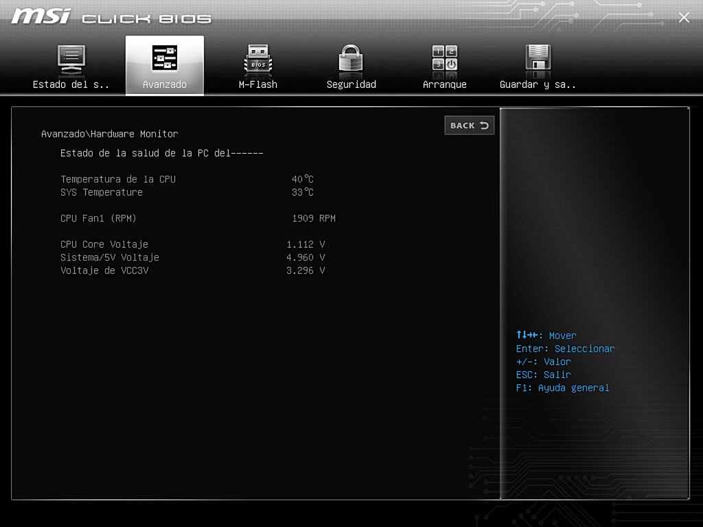Click the Estado de la salud heading
The image size is (703, 527).
click(x=162, y=153)
